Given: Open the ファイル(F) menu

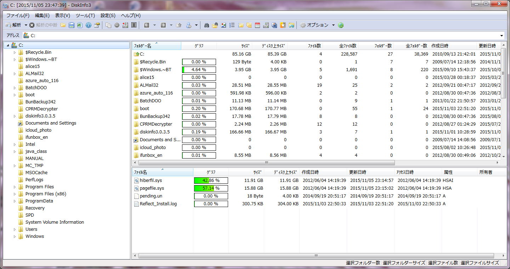Looking at the screenshot, I should click(18, 16).
